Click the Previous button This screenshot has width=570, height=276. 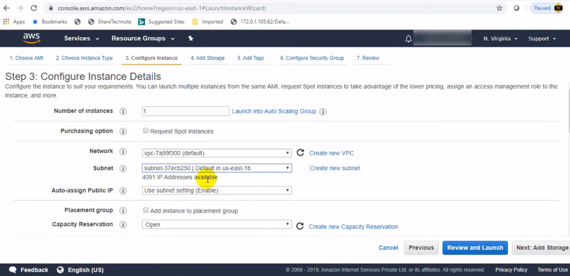tap(421, 248)
